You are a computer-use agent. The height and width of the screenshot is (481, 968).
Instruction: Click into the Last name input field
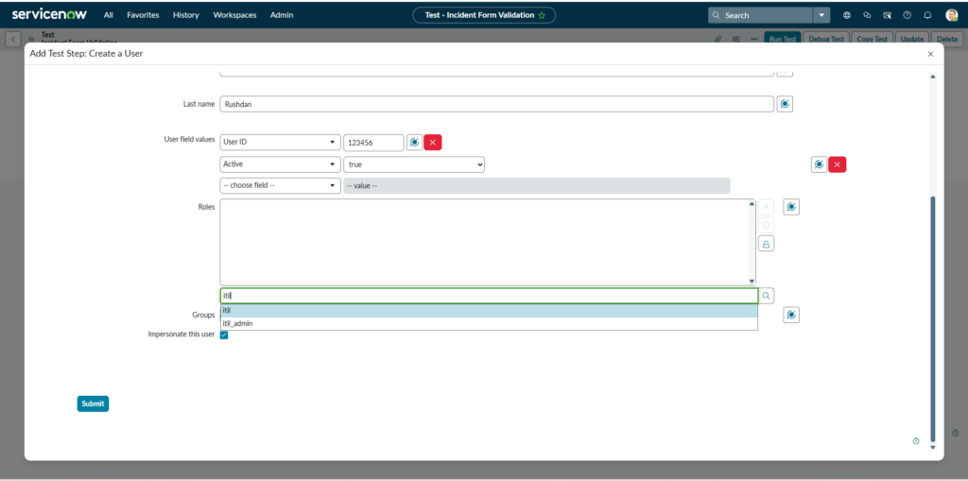[x=496, y=104]
